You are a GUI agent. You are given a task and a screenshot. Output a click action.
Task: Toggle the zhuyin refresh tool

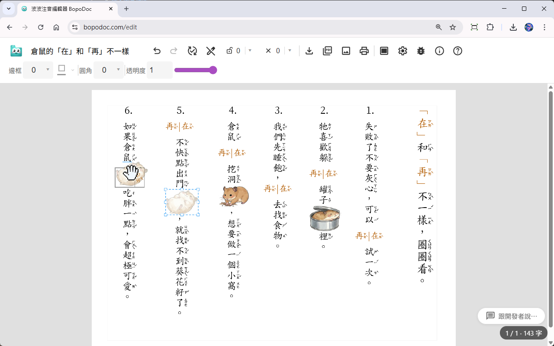[x=192, y=51]
